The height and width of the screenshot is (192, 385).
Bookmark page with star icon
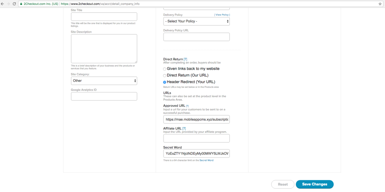(380, 3)
